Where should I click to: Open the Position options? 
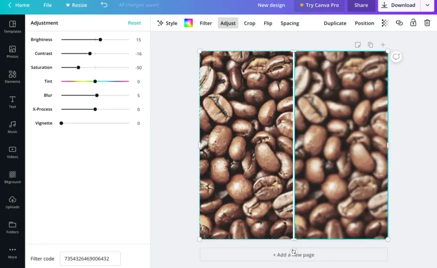(364, 23)
